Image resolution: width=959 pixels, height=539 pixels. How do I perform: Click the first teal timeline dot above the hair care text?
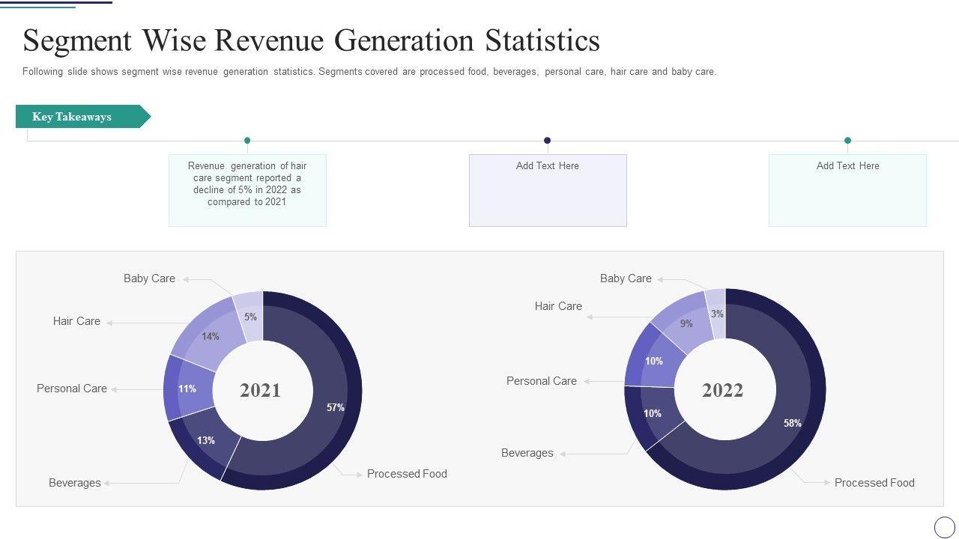[x=247, y=140]
